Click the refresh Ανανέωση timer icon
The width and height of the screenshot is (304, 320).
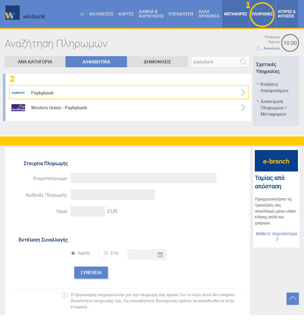point(259,48)
